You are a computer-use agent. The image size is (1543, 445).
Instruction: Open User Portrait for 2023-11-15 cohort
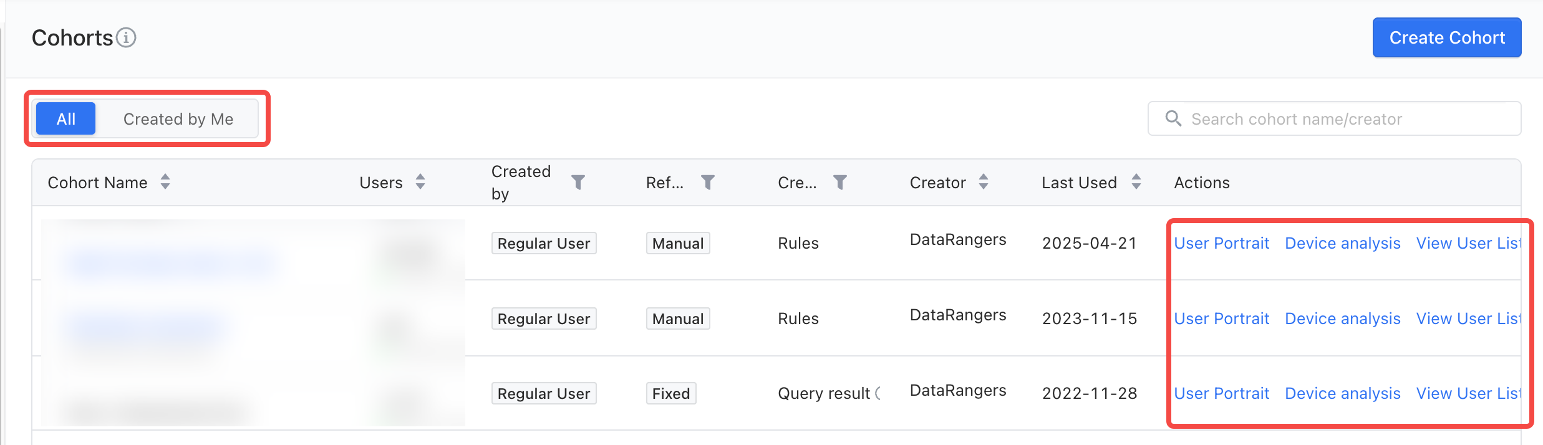coord(1222,318)
